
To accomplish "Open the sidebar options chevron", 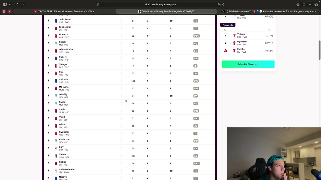I will pos(10,4).
